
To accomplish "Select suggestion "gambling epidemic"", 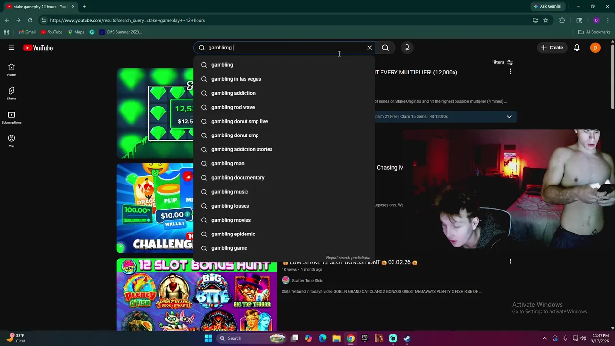I will pyautogui.click(x=284, y=234).
